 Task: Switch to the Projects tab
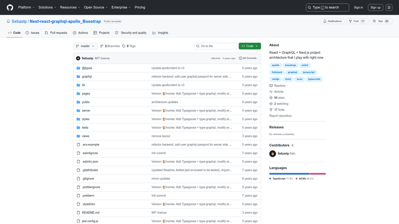[101, 33]
